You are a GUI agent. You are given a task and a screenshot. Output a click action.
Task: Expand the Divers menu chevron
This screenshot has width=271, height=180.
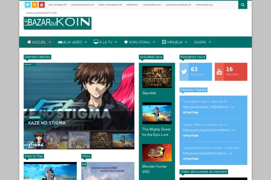coord(210,42)
